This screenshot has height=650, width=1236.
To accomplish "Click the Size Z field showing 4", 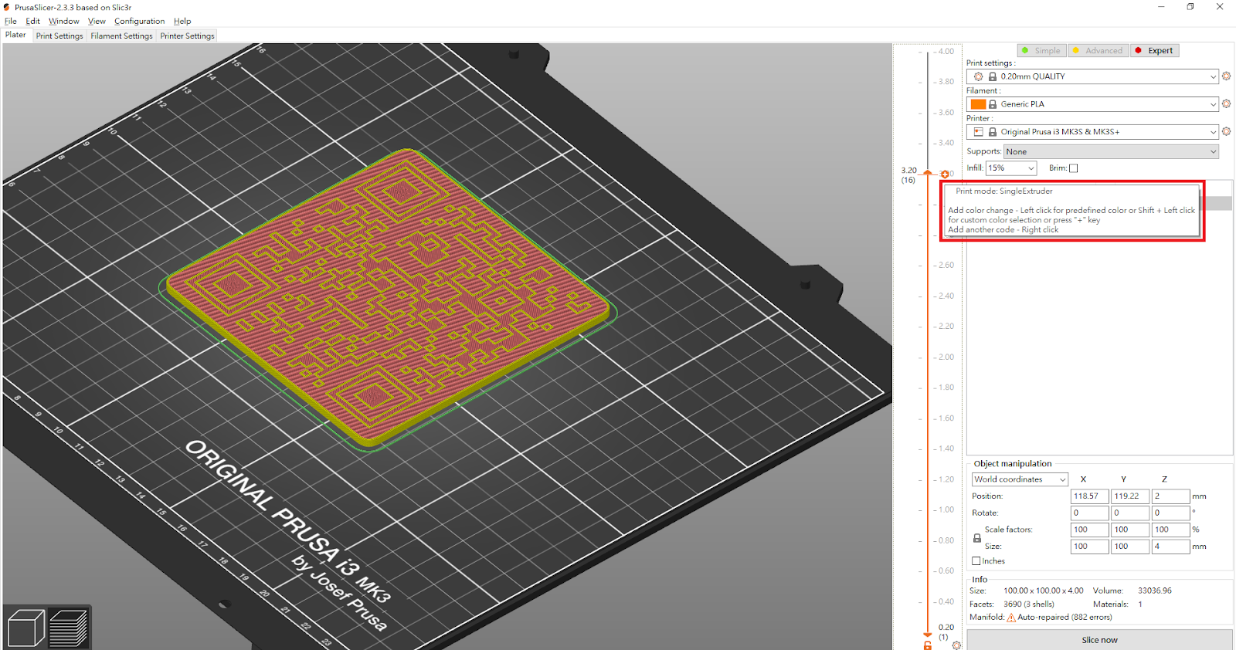I will tap(1170, 547).
